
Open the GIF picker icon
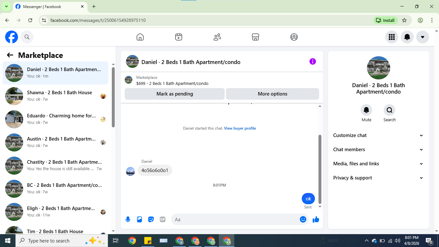[163, 219]
